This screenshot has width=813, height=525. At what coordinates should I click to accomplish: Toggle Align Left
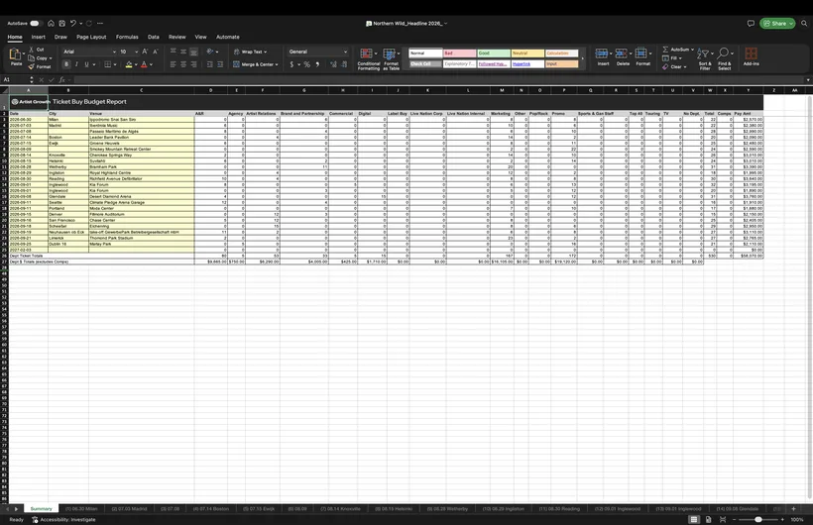(x=174, y=64)
